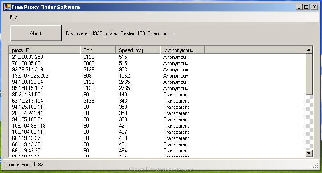Select proxy row 62.75.213.104
322x173 pixels.
click(157, 101)
